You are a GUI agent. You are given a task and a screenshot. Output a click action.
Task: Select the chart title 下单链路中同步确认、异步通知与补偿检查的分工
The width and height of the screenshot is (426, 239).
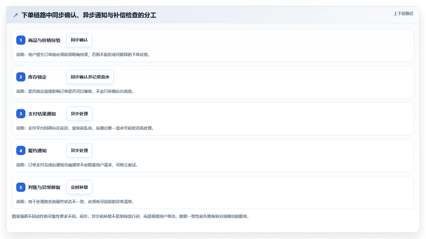tap(89, 15)
